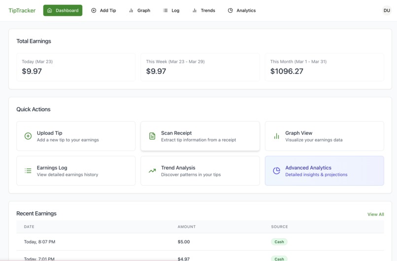Launch the Trend Analysis quick action
The image size is (397, 261).
tap(200, 170)
